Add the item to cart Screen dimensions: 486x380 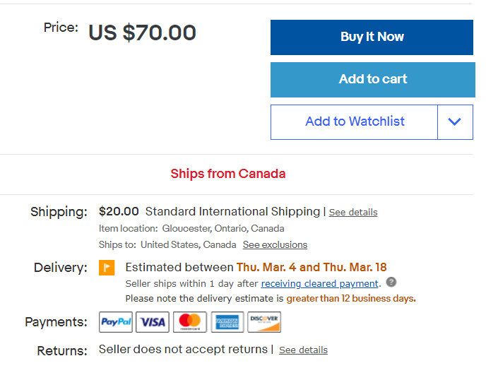click(x=372, y=79)
